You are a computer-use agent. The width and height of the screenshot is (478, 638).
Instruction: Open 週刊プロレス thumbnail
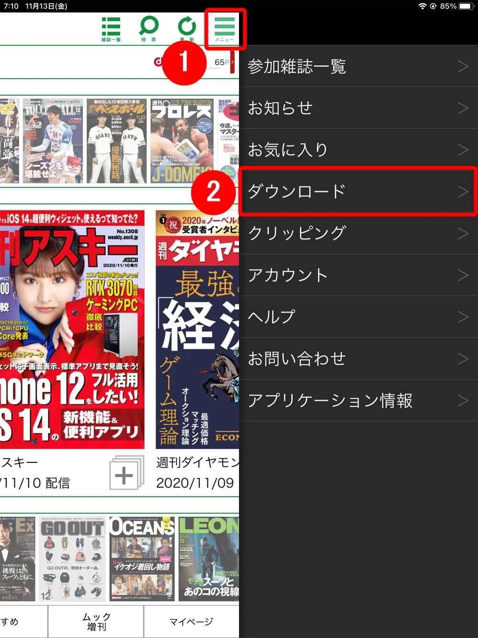(182, 141)
